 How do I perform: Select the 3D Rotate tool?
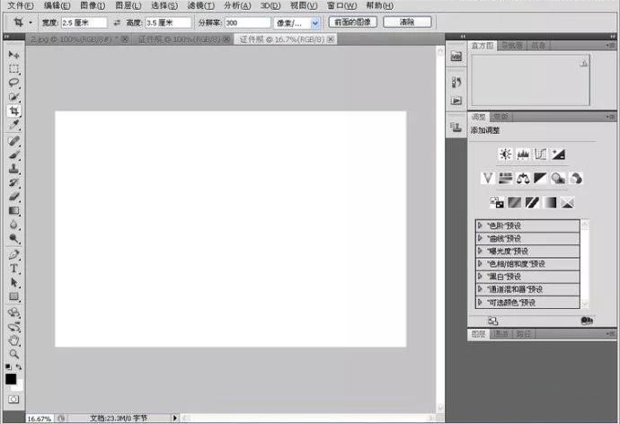tap(13, 313)
